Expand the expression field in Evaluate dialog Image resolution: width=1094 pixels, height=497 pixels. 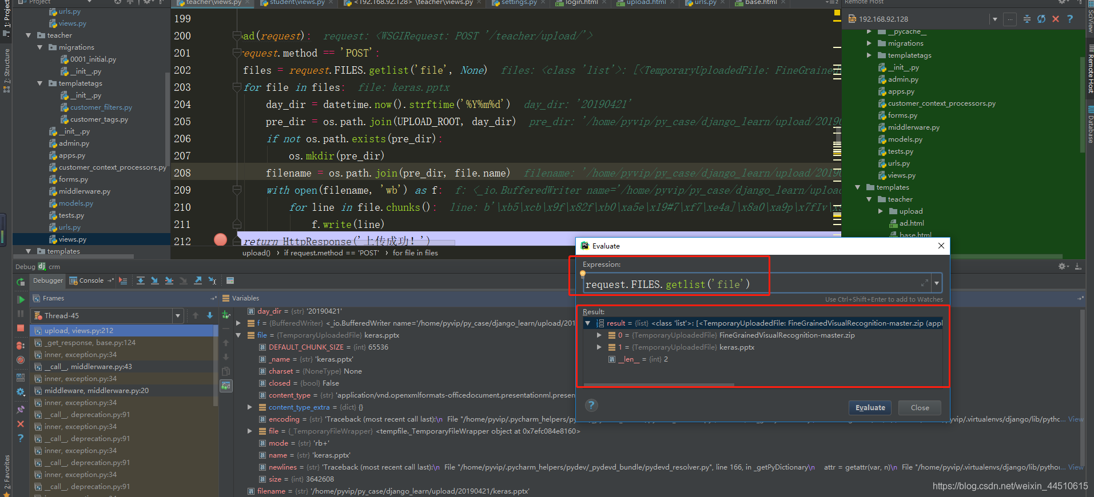[924, 283]
